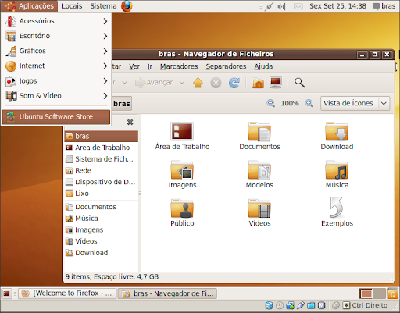Expand the Avançar history dropdown arrow
This screenshot has height=313, width=400.
(x=182, y=83)
